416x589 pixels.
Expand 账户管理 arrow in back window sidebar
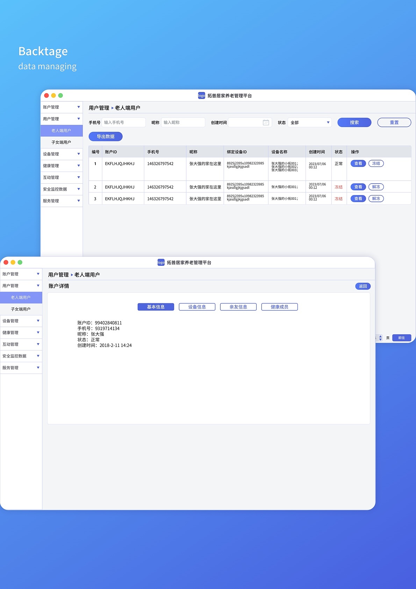(x=79, y=107)
